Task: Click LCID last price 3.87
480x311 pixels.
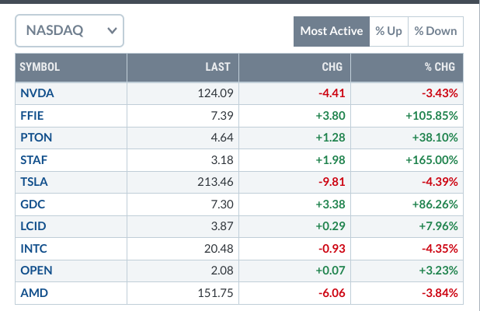Action: coord(222,226)
